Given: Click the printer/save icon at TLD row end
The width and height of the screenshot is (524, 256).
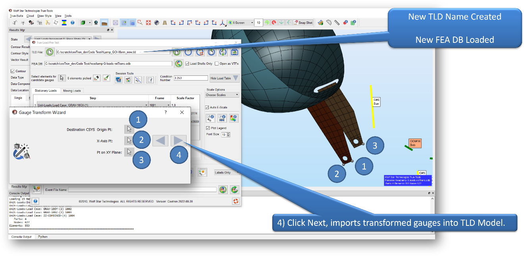Looking at the screenshot, I should point(234,52).
